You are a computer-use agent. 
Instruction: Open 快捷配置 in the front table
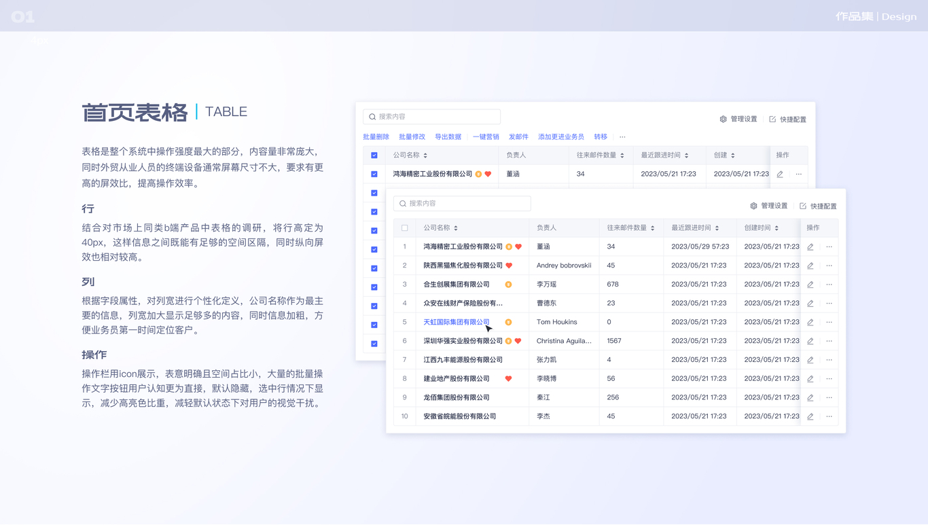818,206
